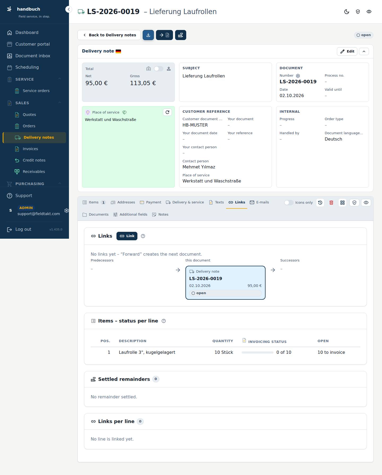Switch to dark mode moon icon
The height and width of the screenshot is (475, 382).
347,12
